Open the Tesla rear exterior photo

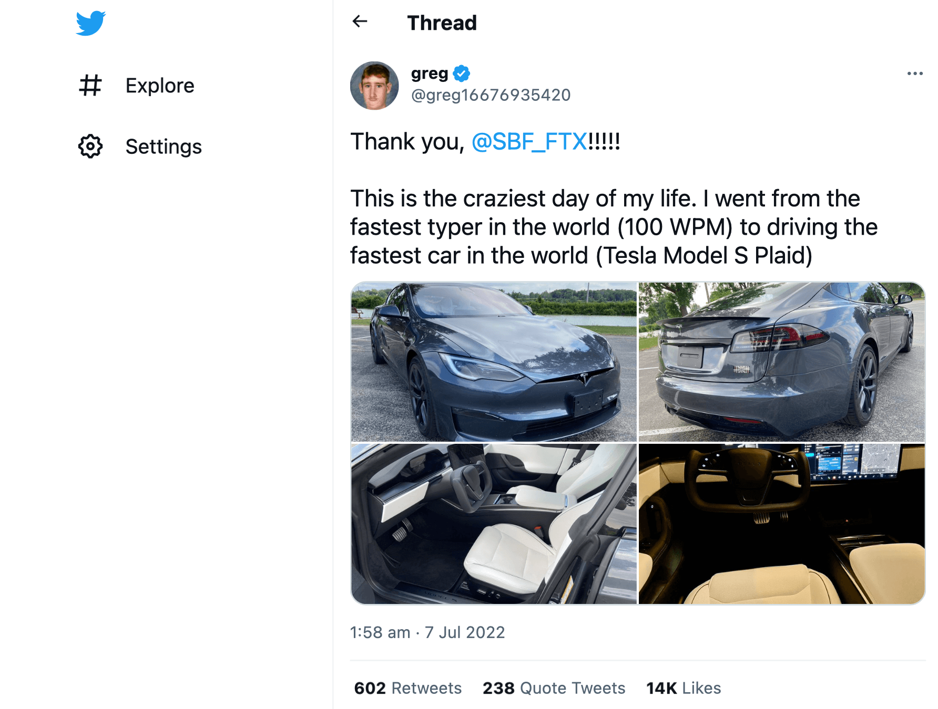click(x=781, y=362)
